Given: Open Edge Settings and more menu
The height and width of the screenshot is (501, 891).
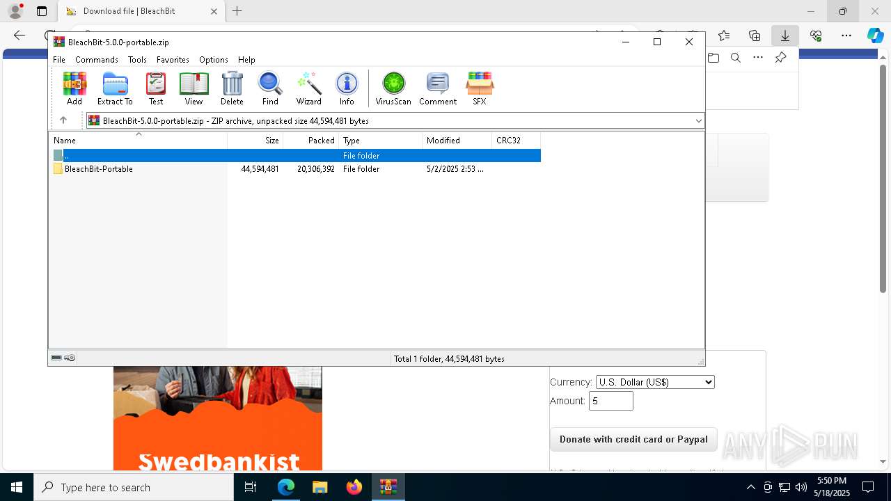Looking at the screenshot, I should click(846, 35).
